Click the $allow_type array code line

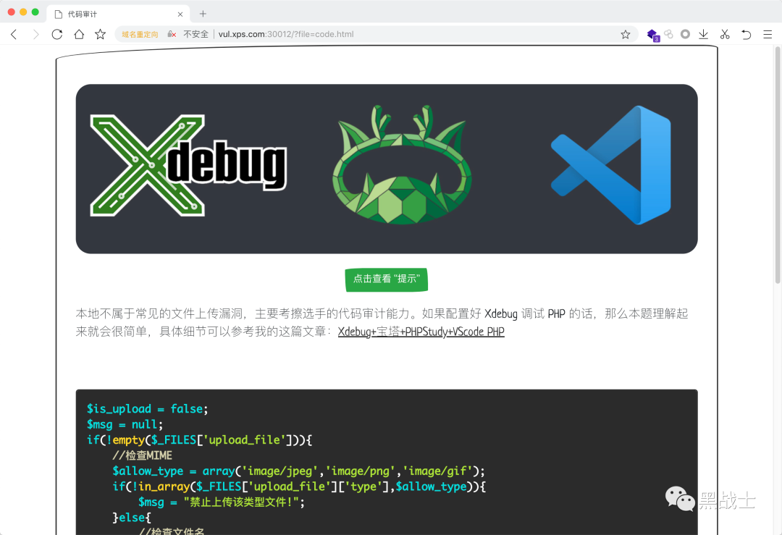point(298,471)
